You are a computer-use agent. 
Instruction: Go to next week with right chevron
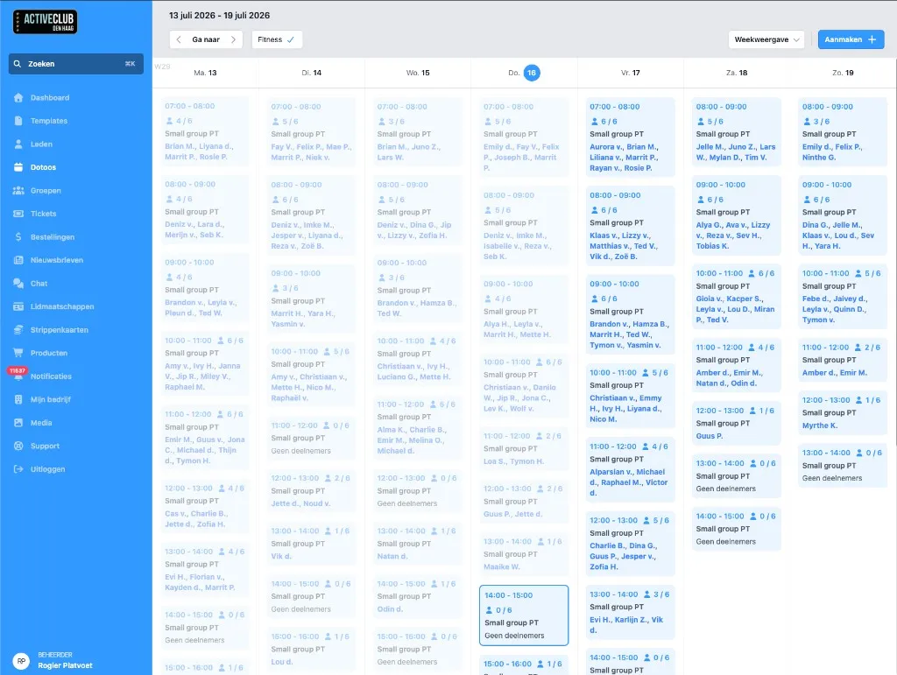(233, 39)
